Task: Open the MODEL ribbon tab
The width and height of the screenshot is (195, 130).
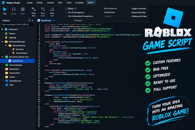Action: [40, 3]
